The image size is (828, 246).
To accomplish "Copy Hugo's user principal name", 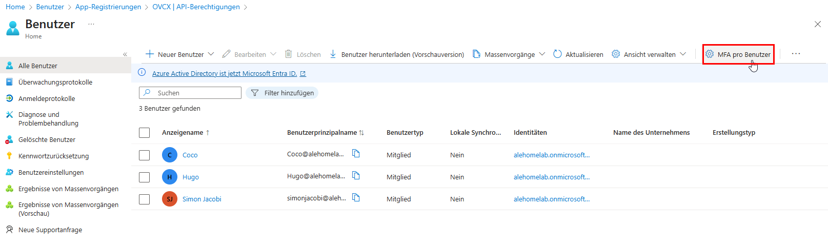I will click(356, 176).
